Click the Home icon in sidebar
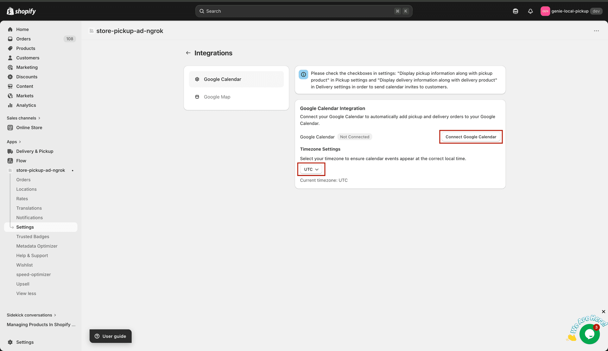Screen dimensions: 608x351 tap(10, 29)
